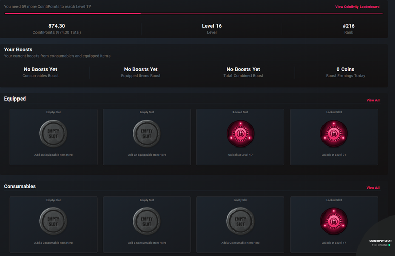Click the first Equipped empty slot icon

click(x=53, y=134)
